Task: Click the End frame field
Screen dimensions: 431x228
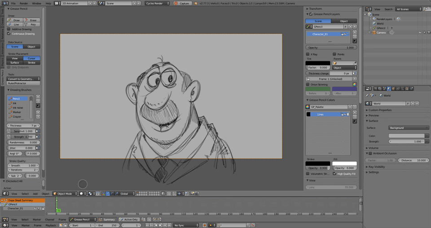Action: pyautogui.click(x=108, y=225)
